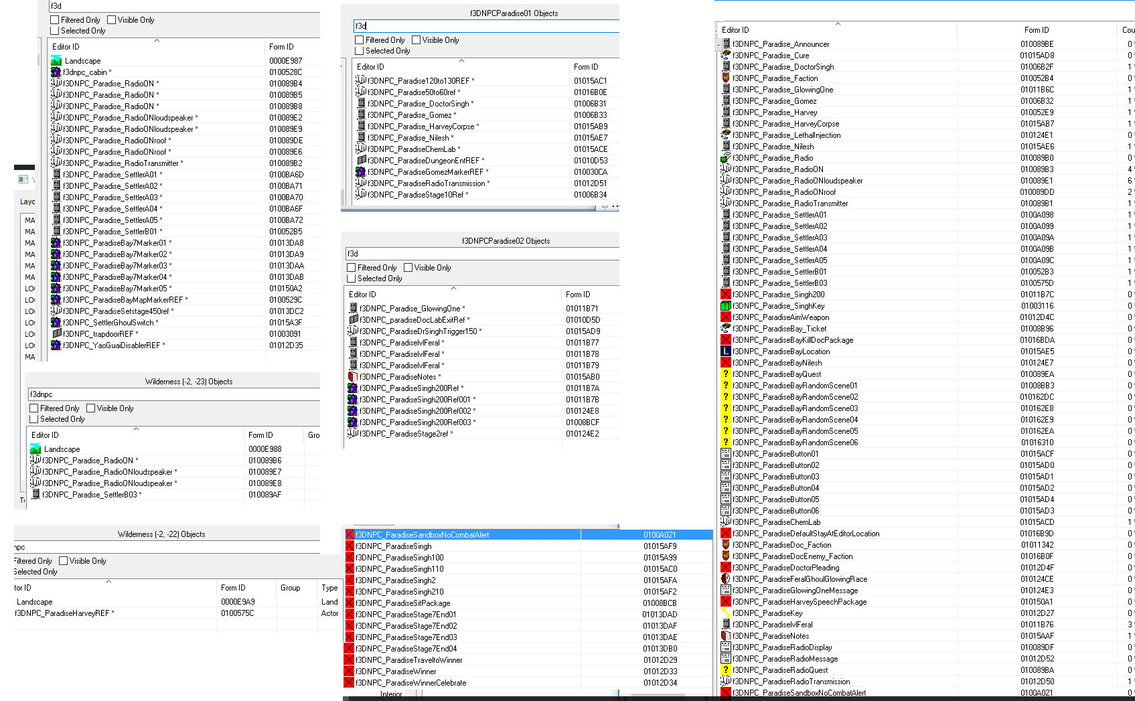Click the question mark icon for f3DNPC_ParadiseRadioQuest
Image resolution: width=1135 pixels, height=701 pixels.
(725, 670)
